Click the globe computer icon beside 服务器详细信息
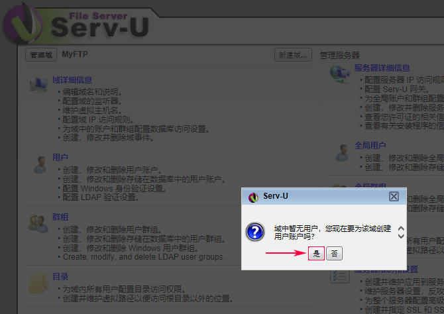This screenshot has width=444, height=314. [339, 74]
